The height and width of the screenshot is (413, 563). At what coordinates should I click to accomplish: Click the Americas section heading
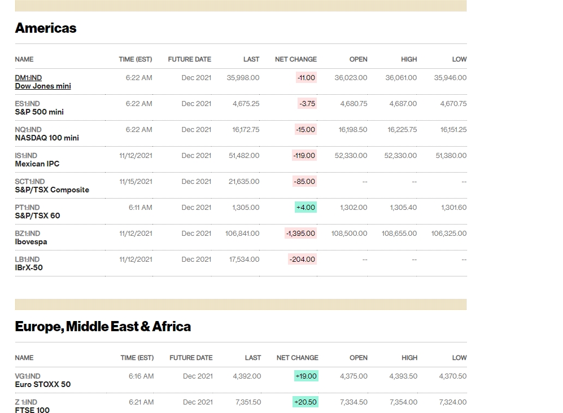coord(46,28)
